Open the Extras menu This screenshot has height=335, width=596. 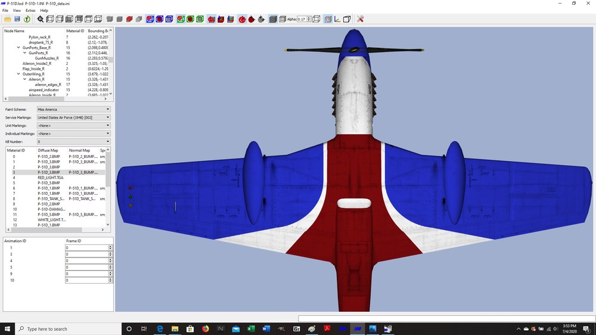point(30,11)
